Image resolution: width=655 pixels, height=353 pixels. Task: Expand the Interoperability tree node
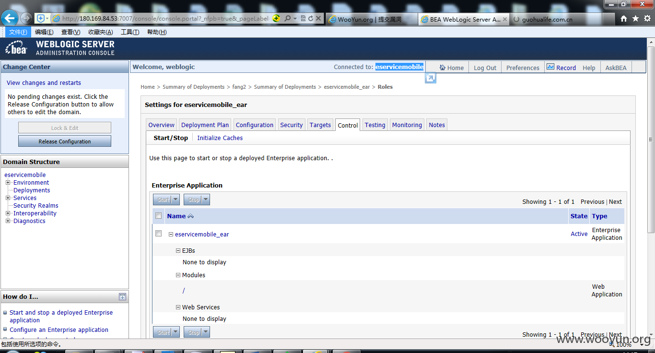(x=8, y=213)
